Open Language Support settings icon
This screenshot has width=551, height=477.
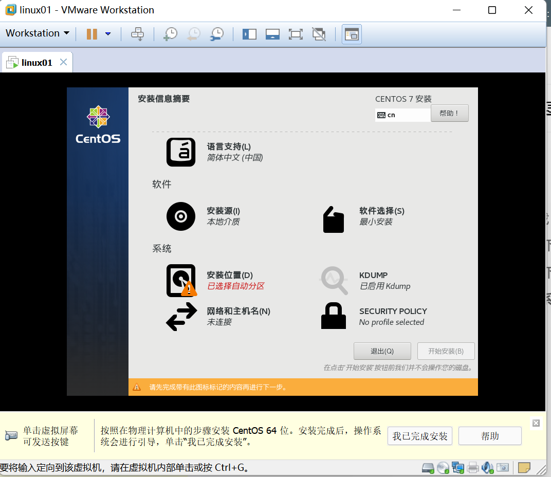pos(181,152)
